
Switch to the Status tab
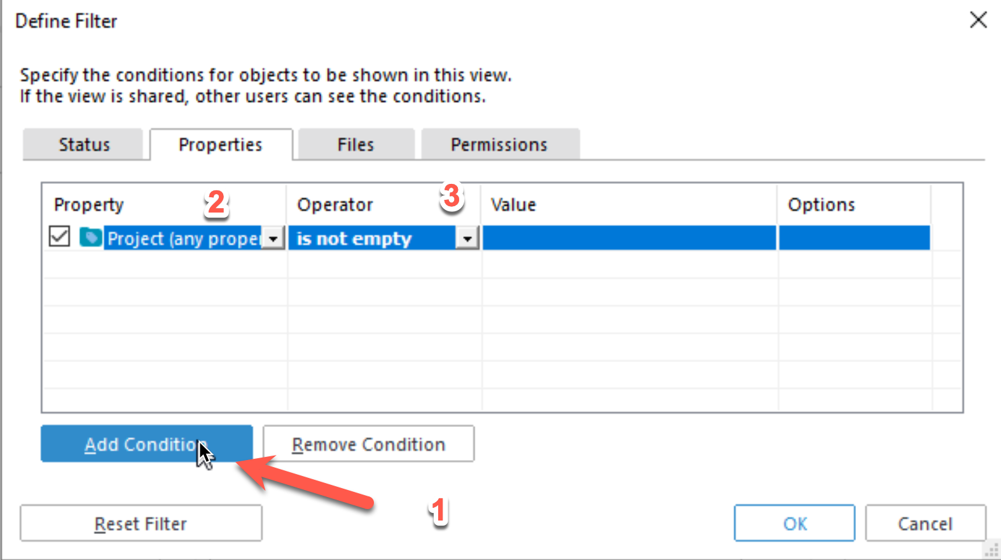click(83, 144)
